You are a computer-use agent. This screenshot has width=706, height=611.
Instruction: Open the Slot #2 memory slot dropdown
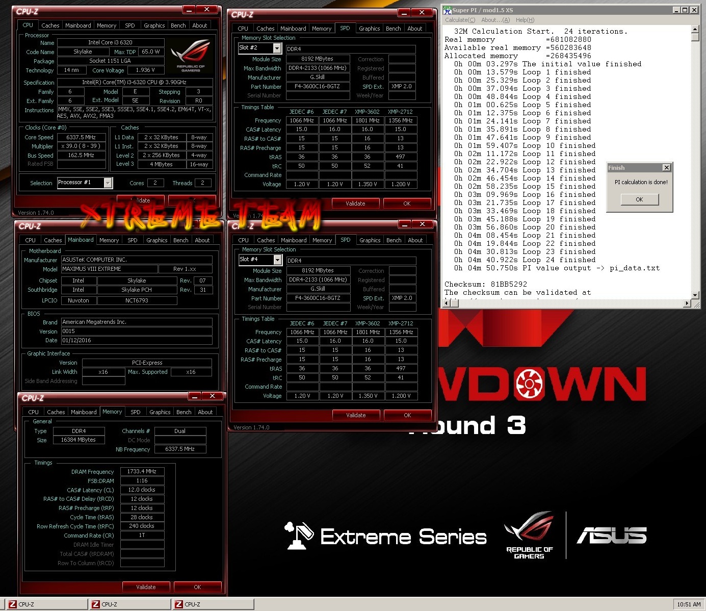[277, 48]
